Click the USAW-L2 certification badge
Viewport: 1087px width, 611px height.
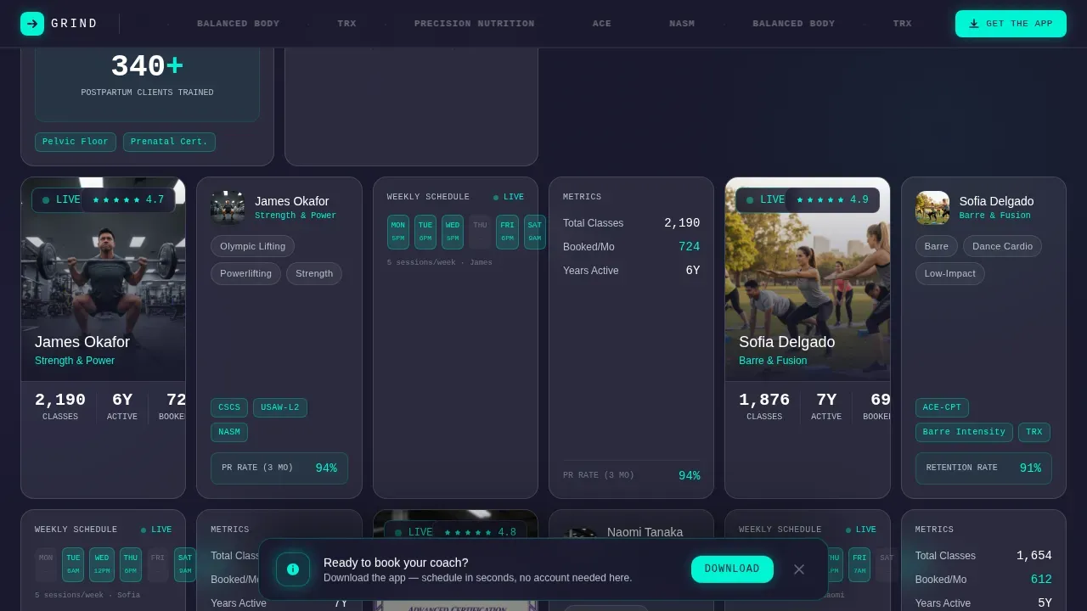click(280, 407)
